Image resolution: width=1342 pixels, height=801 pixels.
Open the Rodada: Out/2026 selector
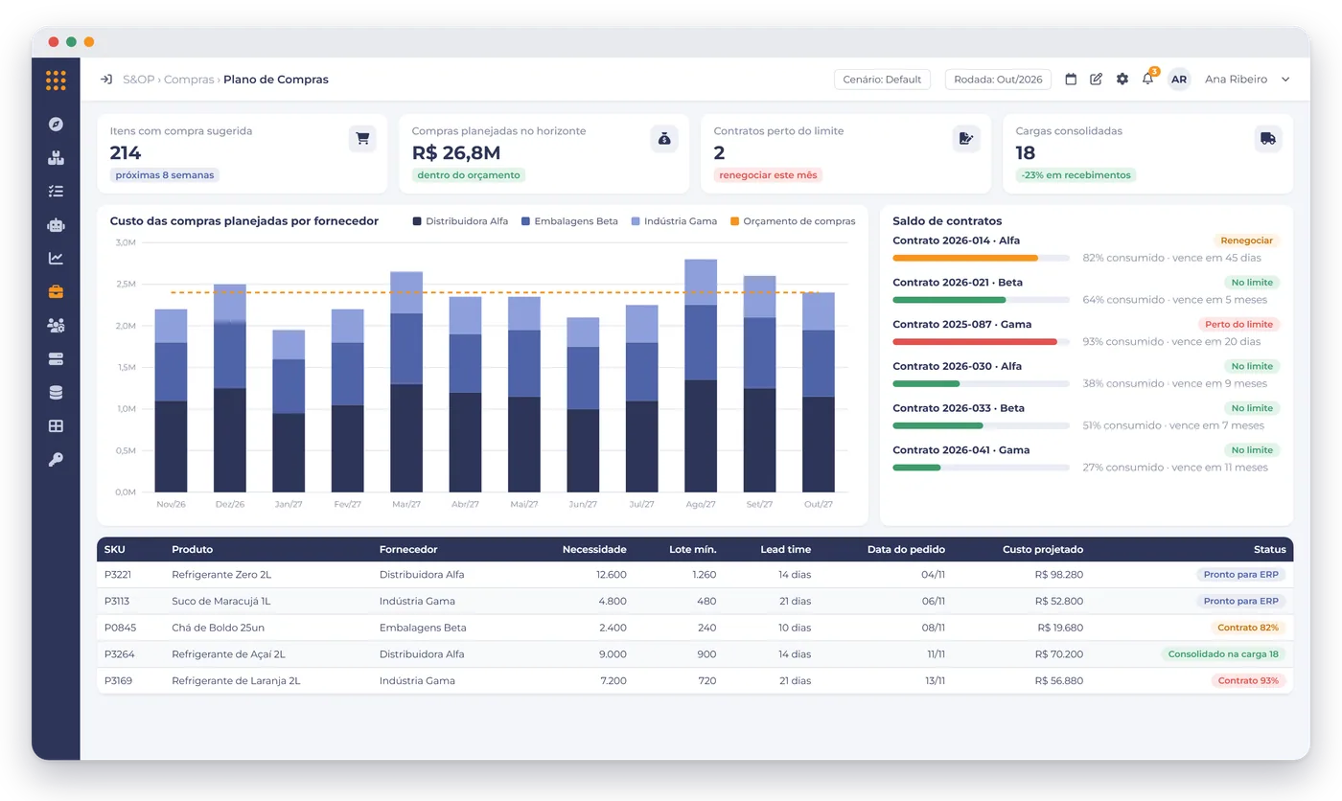point(998,80)
